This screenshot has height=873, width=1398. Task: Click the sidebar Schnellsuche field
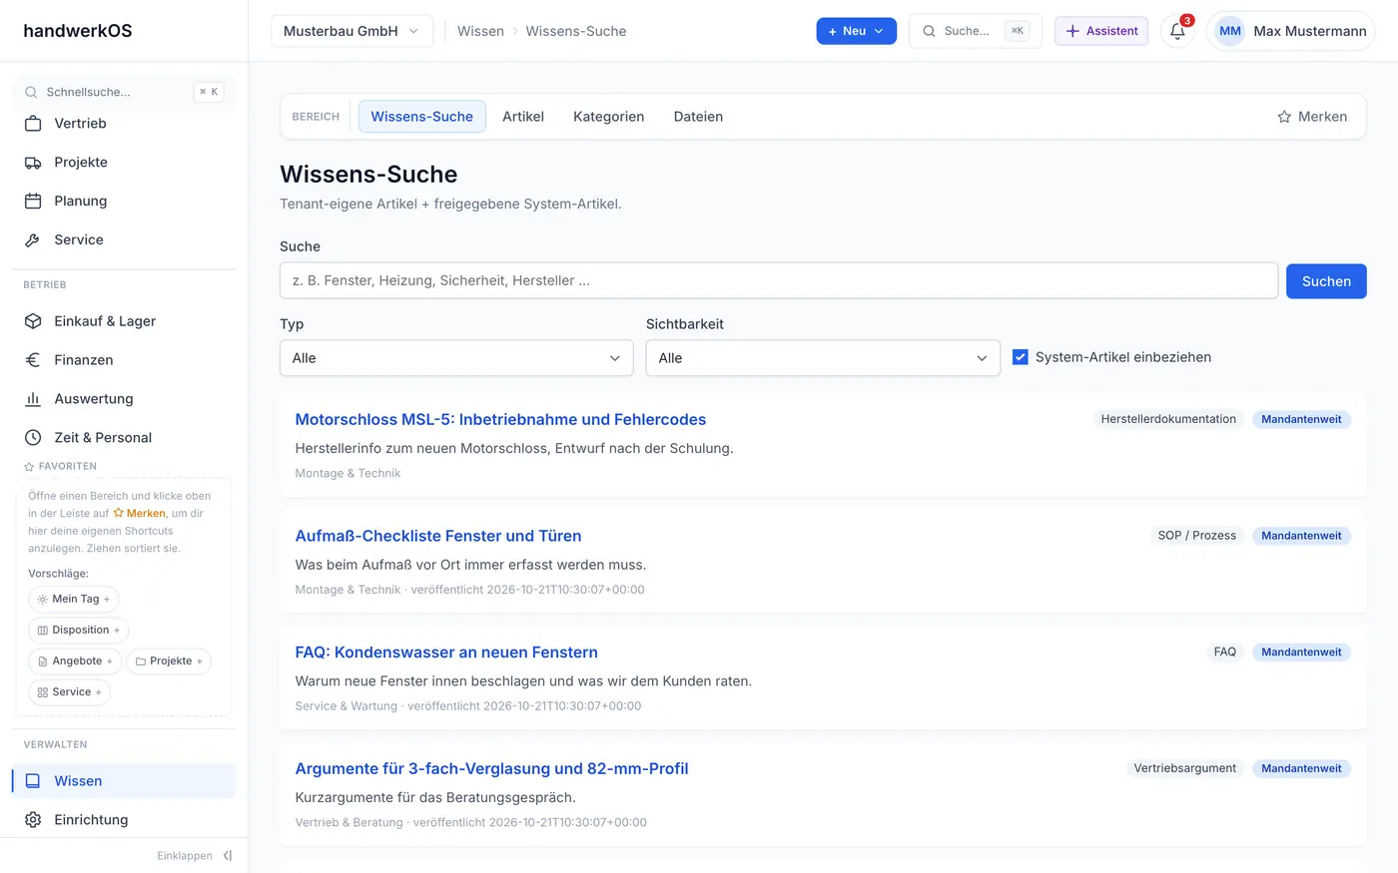pyautogui.click(x=124, y=92)
